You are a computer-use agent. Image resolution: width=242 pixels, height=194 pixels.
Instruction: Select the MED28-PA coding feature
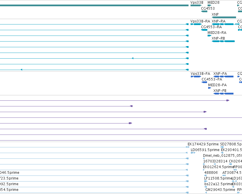point(210,88)
